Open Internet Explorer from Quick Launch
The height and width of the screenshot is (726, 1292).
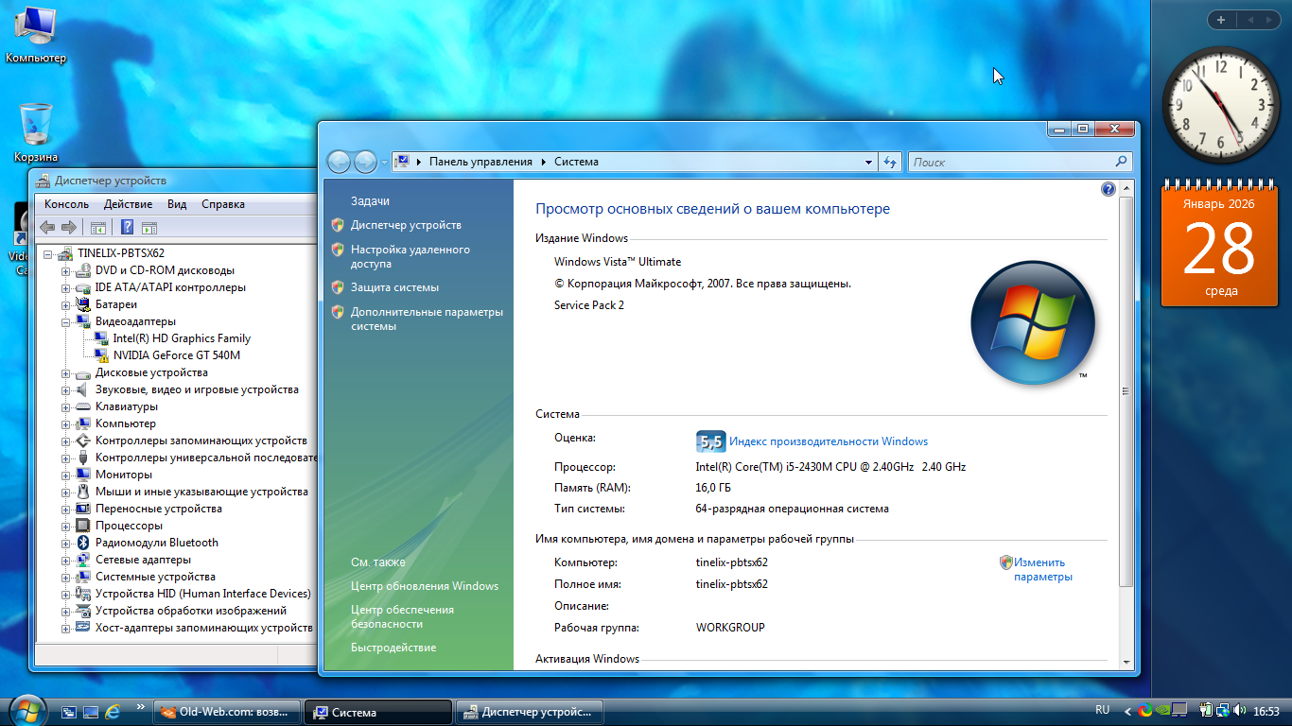click(113, 711)
